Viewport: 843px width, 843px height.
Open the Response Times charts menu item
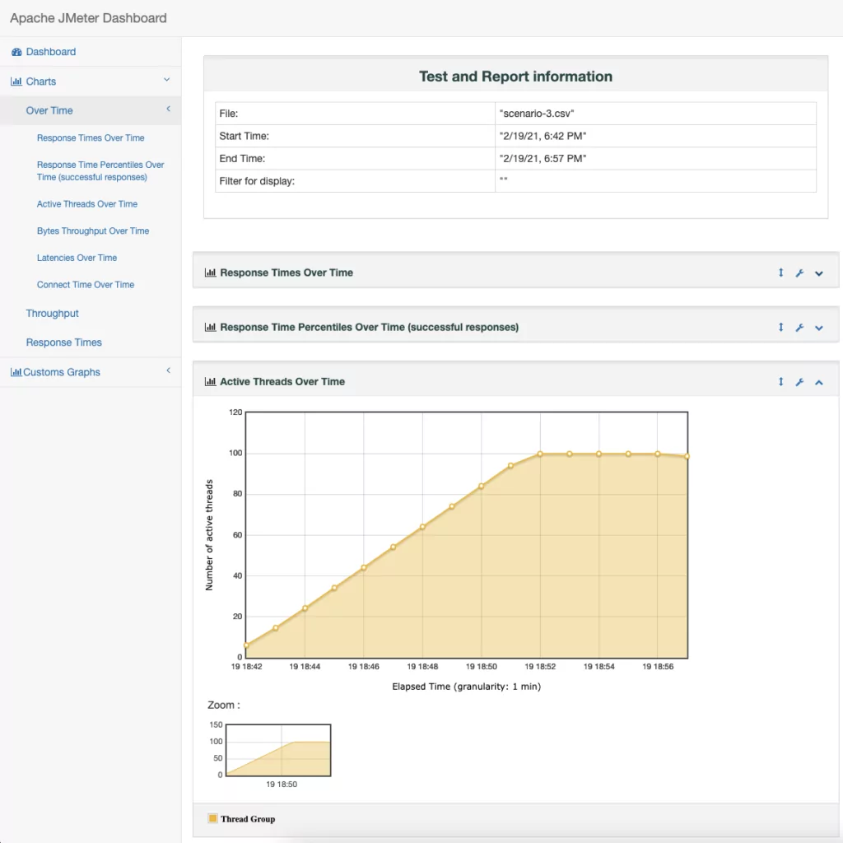[64, 342]
